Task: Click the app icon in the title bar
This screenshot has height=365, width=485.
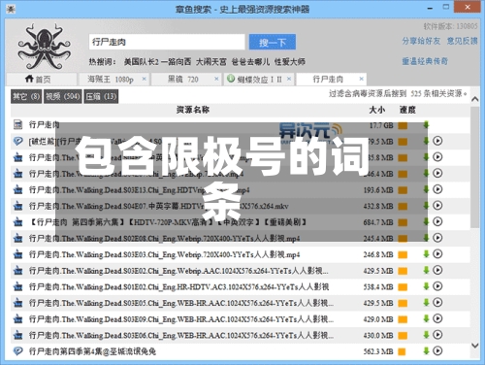Action: coord(11,9)
